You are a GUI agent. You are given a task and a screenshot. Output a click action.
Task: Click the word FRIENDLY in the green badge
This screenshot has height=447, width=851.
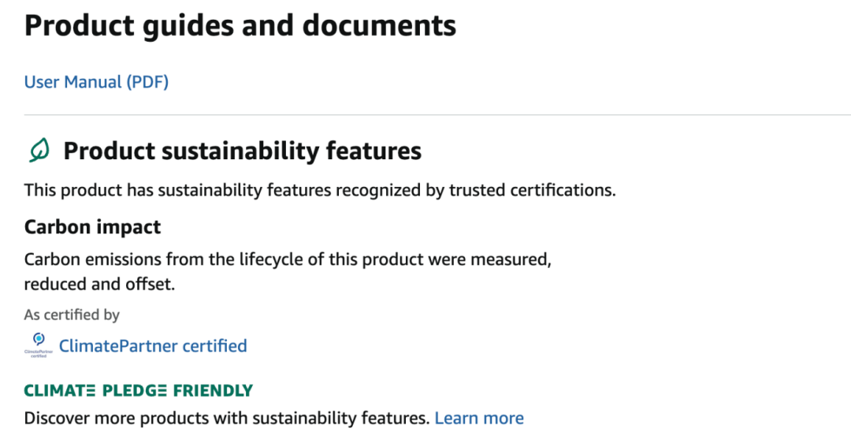[213, 390]
